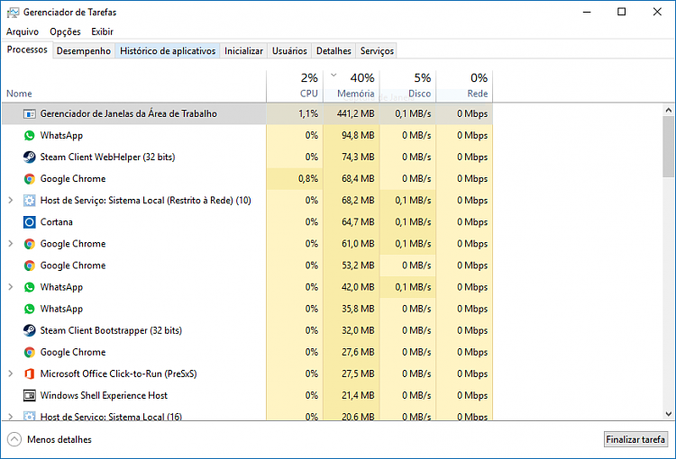The image size is (676, 459).
Task: Click the Menos detalhes label
Action: point(59,439)
